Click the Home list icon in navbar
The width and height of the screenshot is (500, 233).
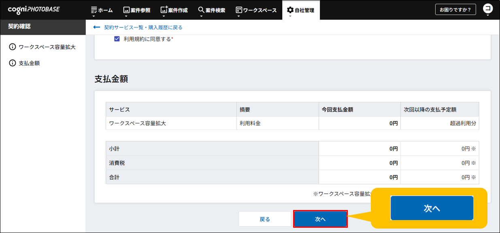[94, 10]
